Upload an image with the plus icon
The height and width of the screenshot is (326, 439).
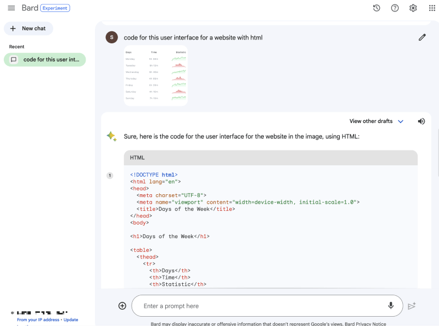[122, 306]
